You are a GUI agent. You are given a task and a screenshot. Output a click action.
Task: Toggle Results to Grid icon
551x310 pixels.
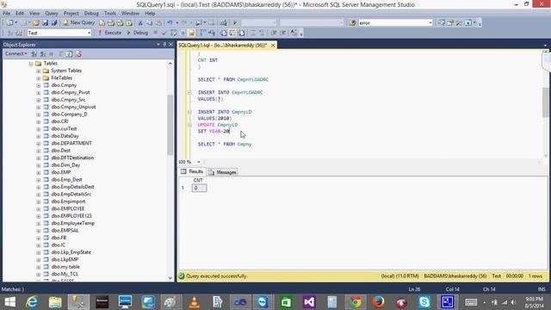coord(232,33)
